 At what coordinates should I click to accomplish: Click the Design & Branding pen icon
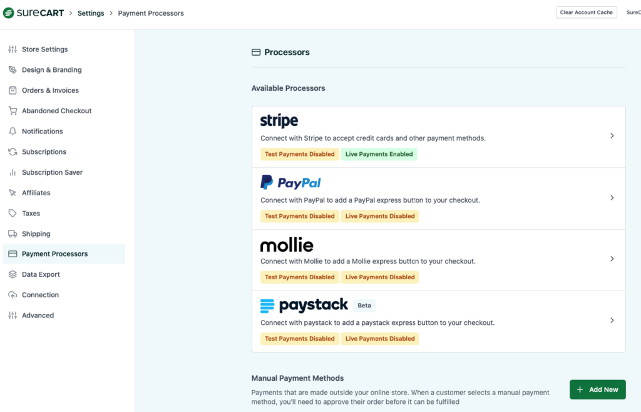click(x=13, y=70)
